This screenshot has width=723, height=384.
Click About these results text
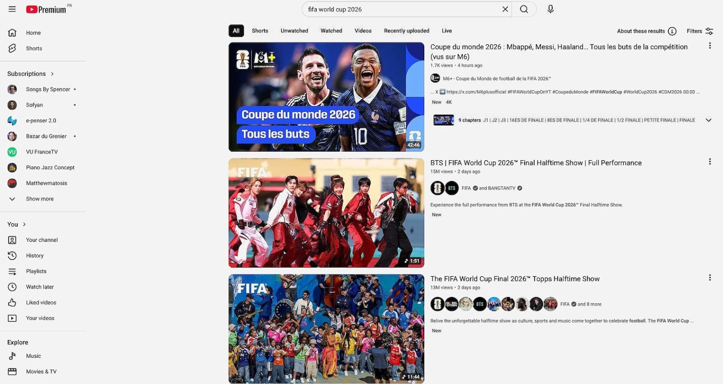coord(641,31)
